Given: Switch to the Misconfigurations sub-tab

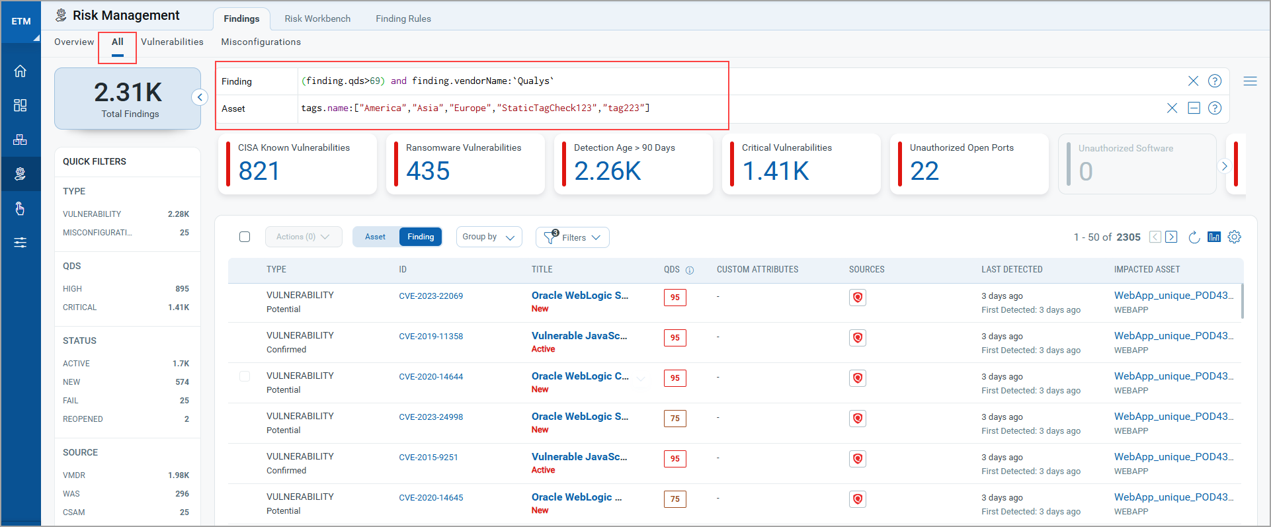Looking at the screenshot, I should click(x=261, y=42).
